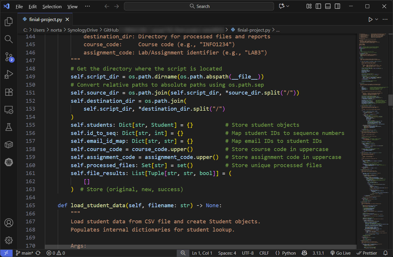Toggle the secondary sidebar visibility

click(x=337, y=6)
